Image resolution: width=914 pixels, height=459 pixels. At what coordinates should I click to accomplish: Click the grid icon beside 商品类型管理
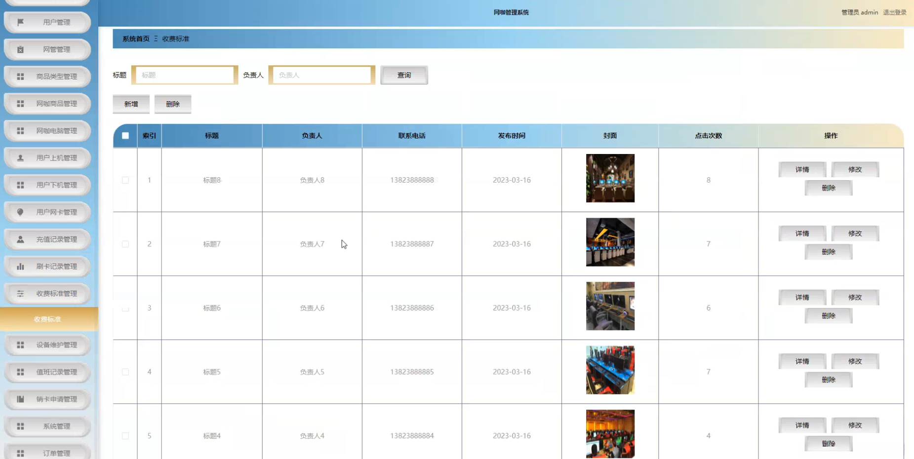pos(20,76)
